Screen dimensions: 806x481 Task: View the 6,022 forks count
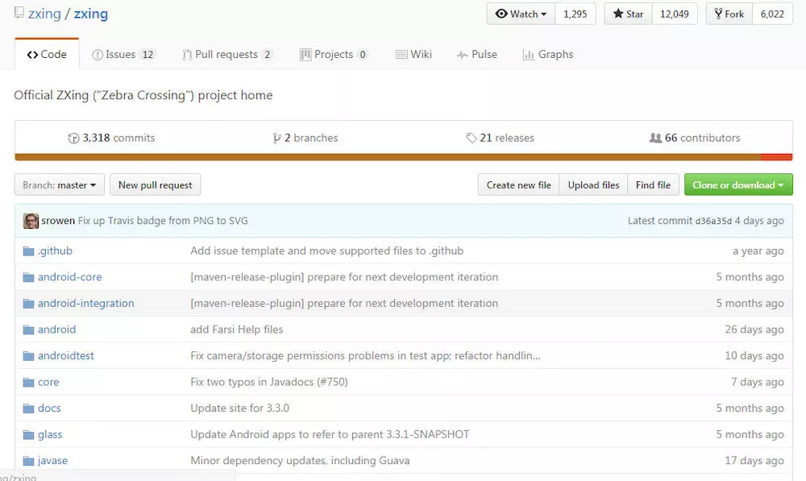click(x=773, y=14)
